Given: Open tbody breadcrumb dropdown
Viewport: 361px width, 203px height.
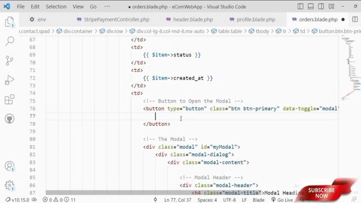Looking at the screenshot, I should (x=259, y=31).
